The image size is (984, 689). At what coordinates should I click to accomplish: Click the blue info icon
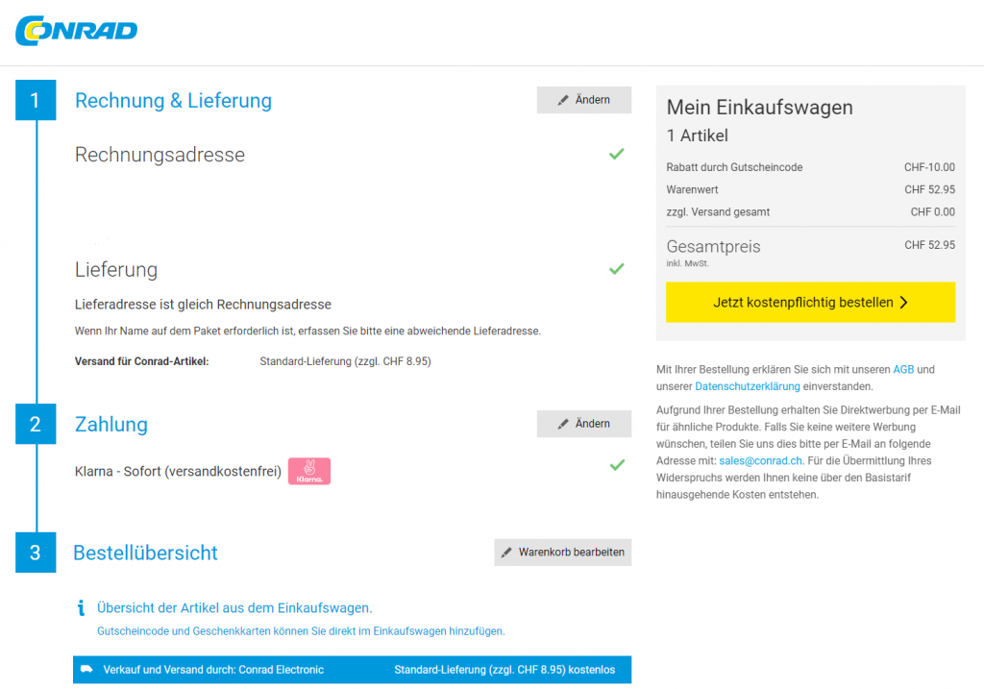coord(81,608)
